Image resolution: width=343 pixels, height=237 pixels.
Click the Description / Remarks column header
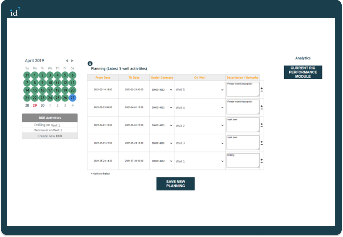(x=242, y=78)
